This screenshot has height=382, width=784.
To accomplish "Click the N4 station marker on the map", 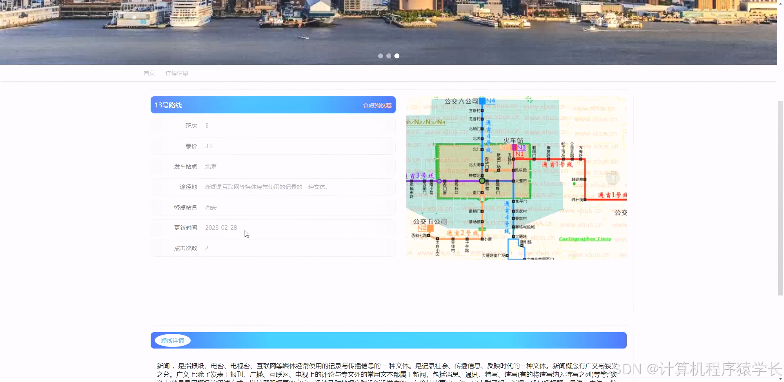I will tap(482, 101).
